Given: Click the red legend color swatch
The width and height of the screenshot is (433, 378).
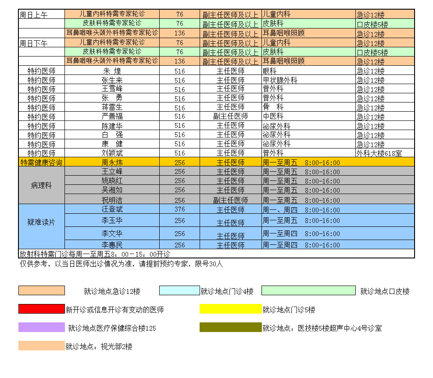Looking at the screenshot, I should coord(42,309).
